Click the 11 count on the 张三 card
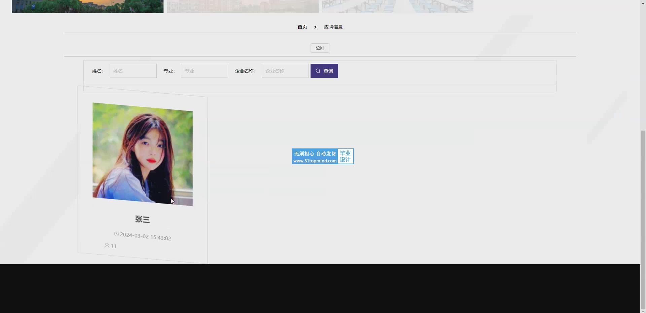This screenshot has width=646, height=313. [113, 246]
